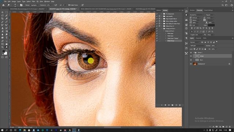The height and width of the screenshot is (132, 234).
Task: Click the Burn layer thumbnail
Action: pyautogui.click(x=197, y=60)
